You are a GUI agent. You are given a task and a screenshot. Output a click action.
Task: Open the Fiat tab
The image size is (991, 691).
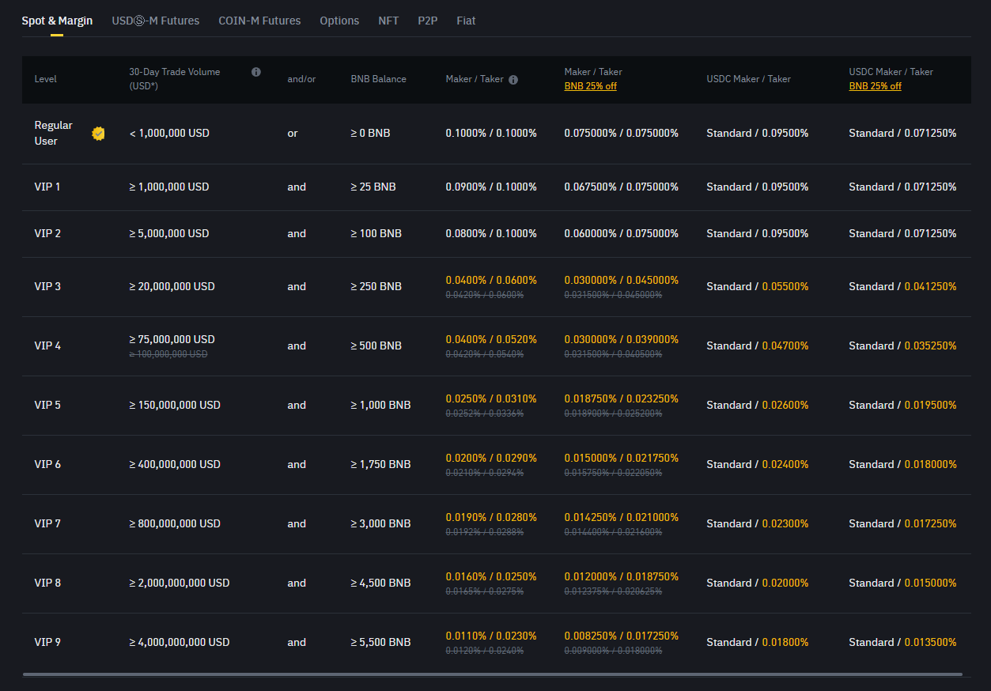[x=466, y=21]
